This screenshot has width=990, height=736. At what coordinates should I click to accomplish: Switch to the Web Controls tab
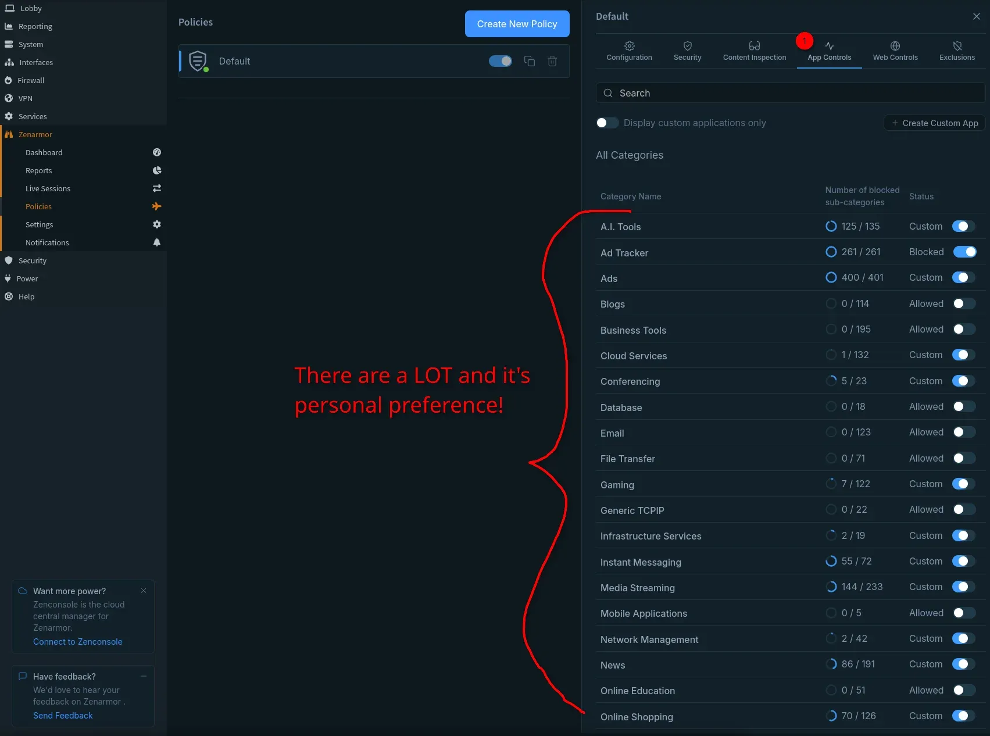click(x=895, y=51)
